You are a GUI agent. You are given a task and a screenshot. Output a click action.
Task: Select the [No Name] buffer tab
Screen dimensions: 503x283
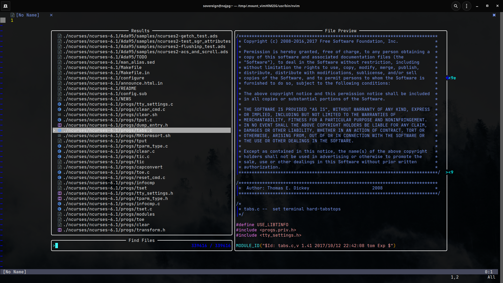pyautogui.click(x=28, y=15)
